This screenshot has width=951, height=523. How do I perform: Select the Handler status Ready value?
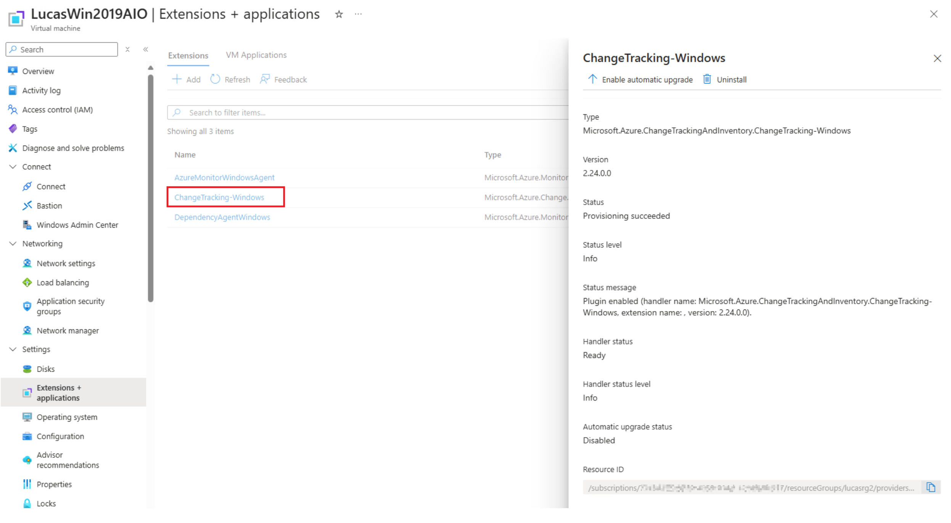[594, 355]
